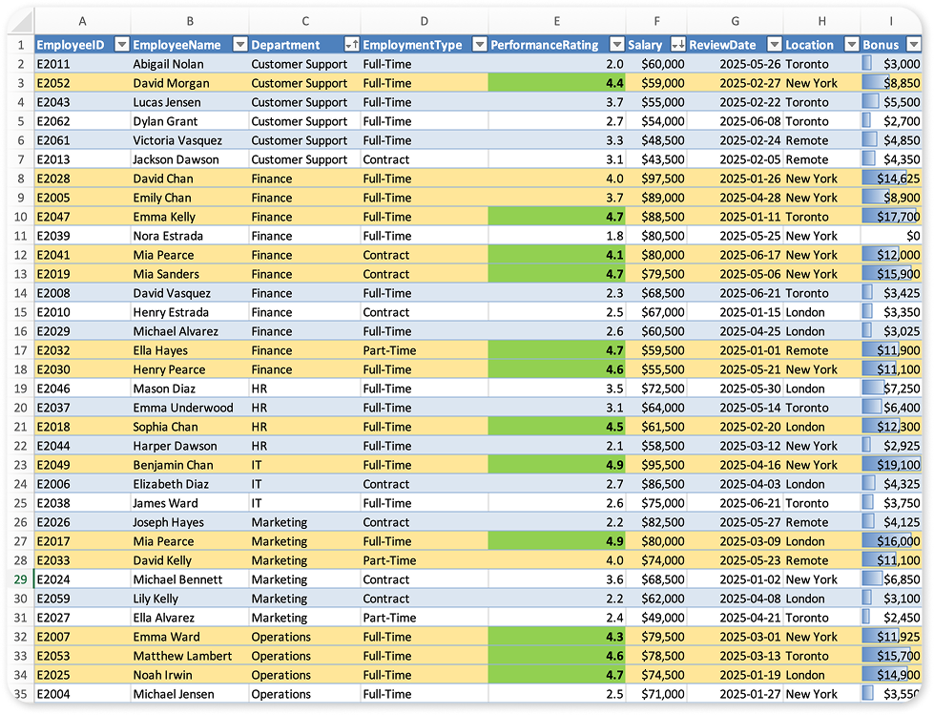Open the Salary sort filter dropdown

[678, 45]
